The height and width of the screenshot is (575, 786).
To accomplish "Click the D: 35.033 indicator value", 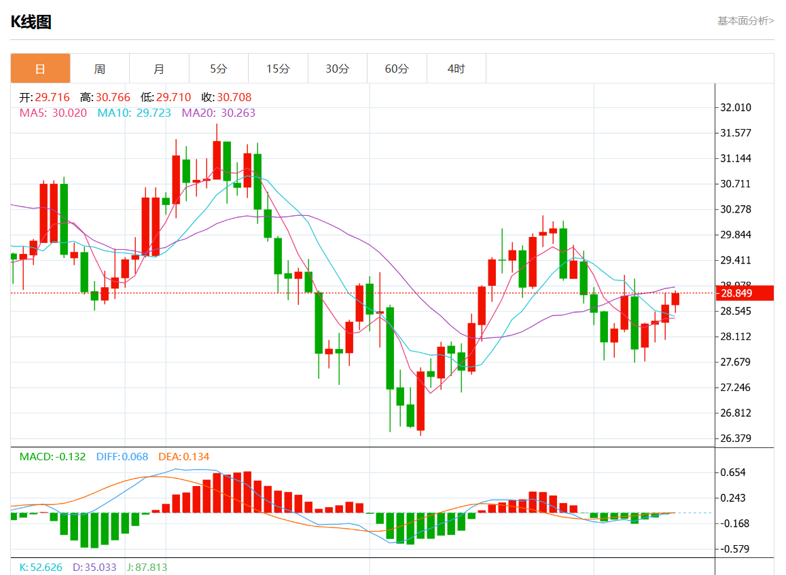I will [94, 567].
